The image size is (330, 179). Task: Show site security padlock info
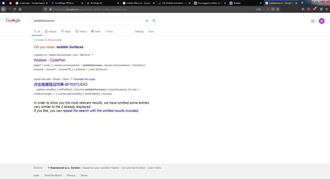(x=50, y=9)
